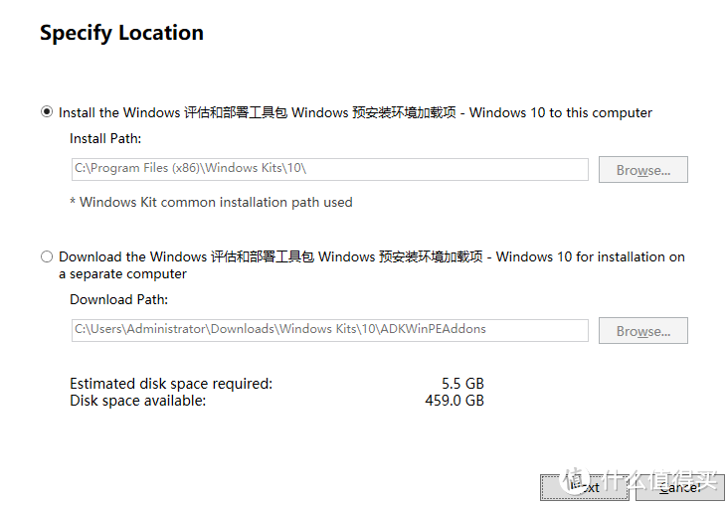
Task: Click the 'Download the Windows… separate computer' label text
Action: (x=371, y=256)
